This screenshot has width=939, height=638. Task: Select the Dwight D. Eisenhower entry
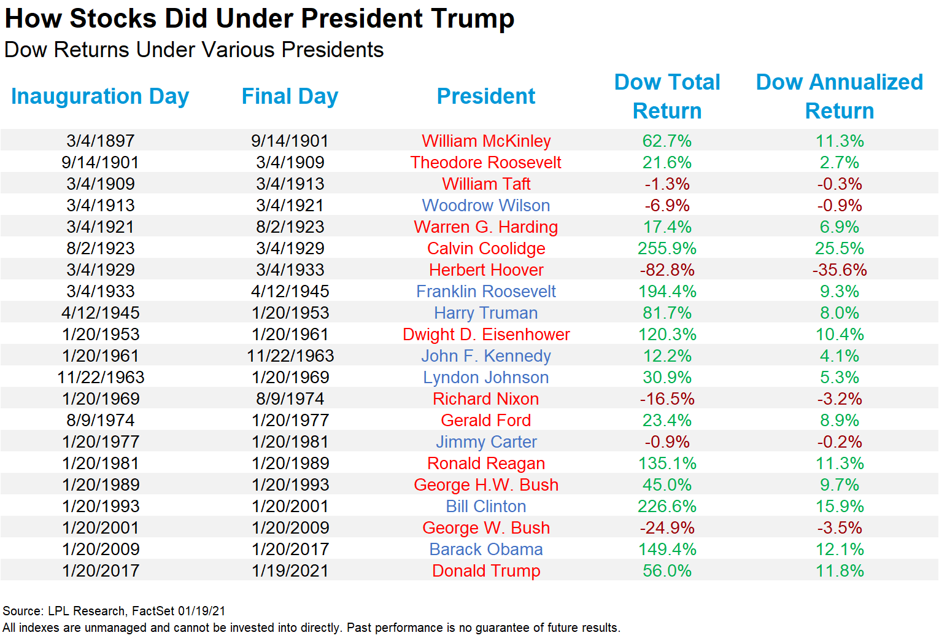coord(486,335)
